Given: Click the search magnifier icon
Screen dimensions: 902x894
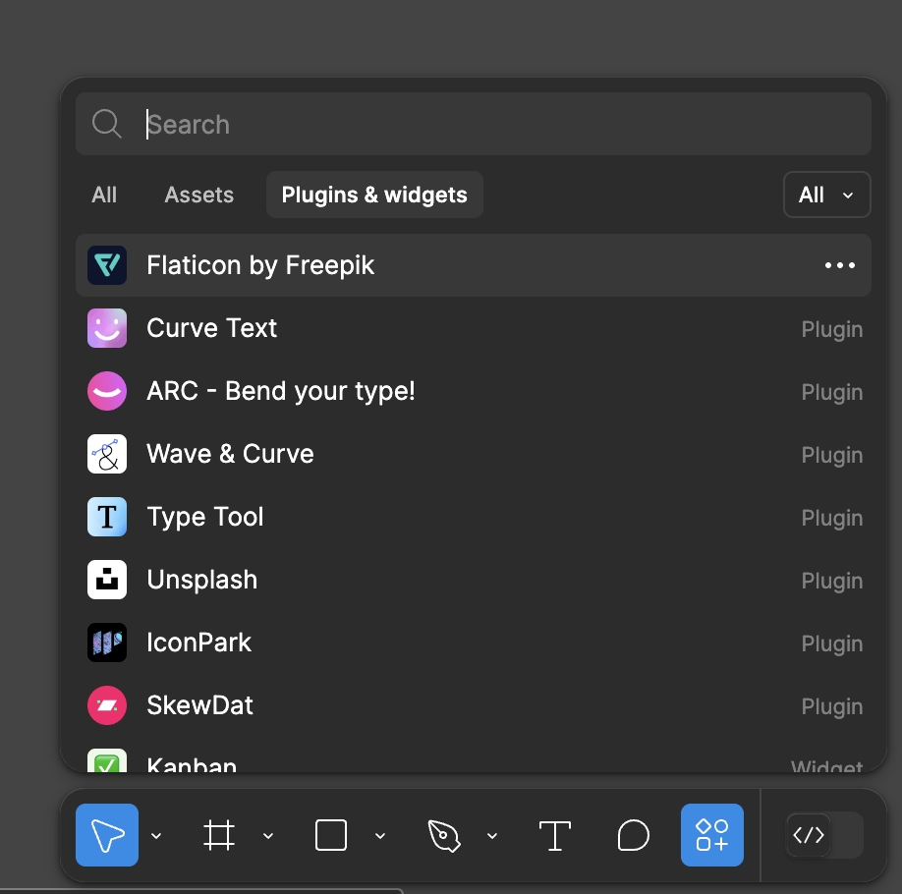Looking at the screenshot, I should (x=107, y=124).
